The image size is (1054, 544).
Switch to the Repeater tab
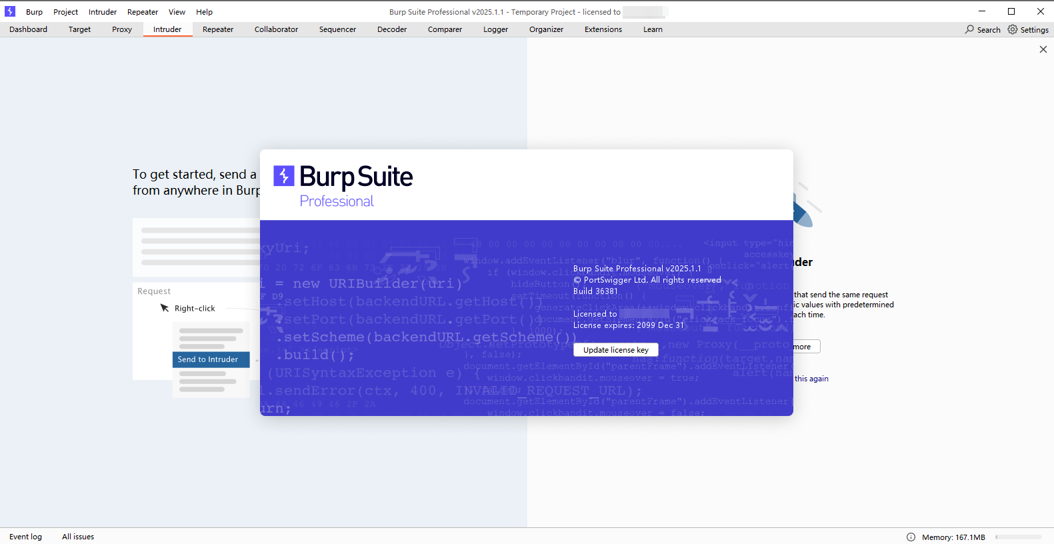[x=218, y=29]
